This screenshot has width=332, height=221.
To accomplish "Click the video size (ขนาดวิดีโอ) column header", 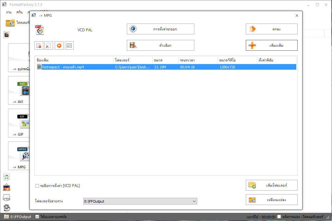I will (x=237, y=60).
